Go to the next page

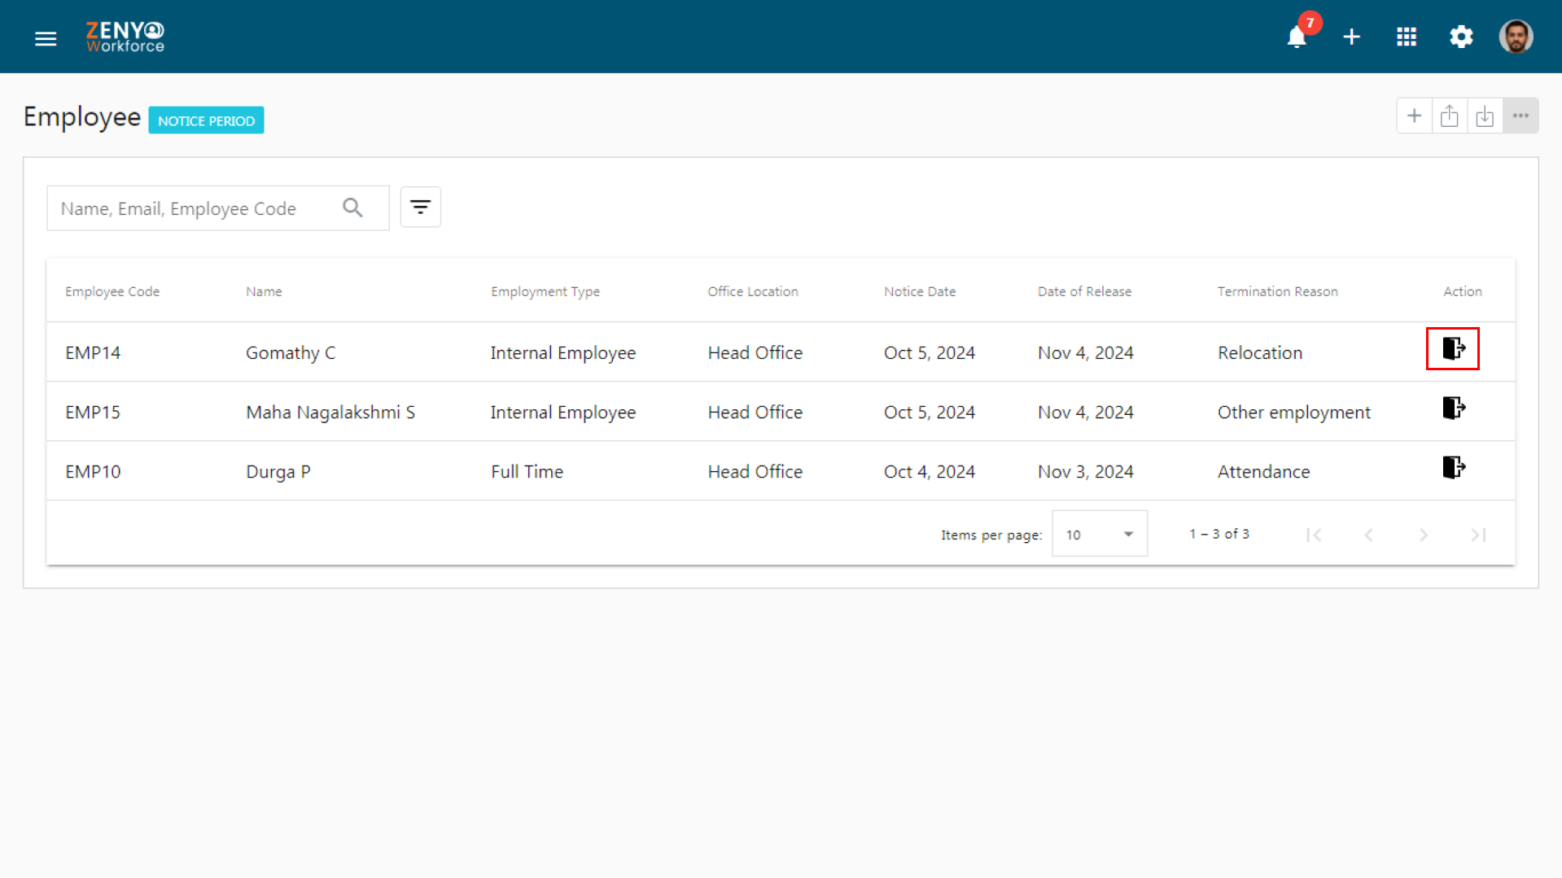click(1423, 535)
